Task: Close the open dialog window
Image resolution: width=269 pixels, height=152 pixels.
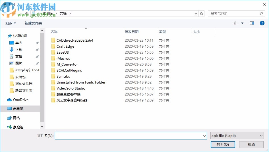Action: click(264, 4)
